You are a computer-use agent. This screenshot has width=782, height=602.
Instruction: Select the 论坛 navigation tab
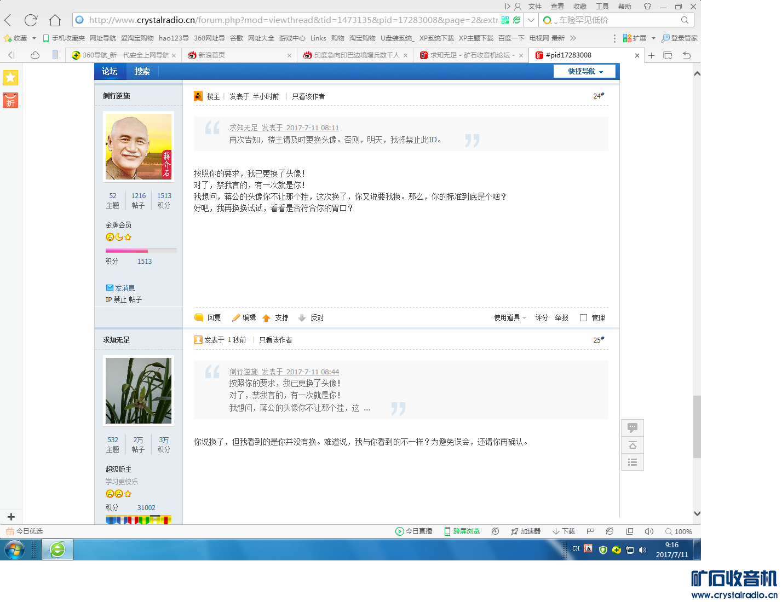point(110,71)
